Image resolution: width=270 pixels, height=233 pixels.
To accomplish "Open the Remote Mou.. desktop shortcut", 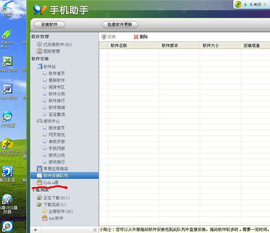I will point(7,39).
